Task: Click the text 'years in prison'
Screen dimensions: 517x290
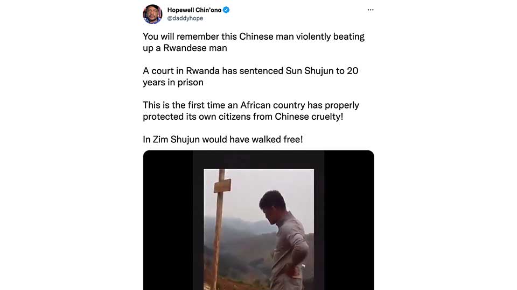Action: [173, 82]
